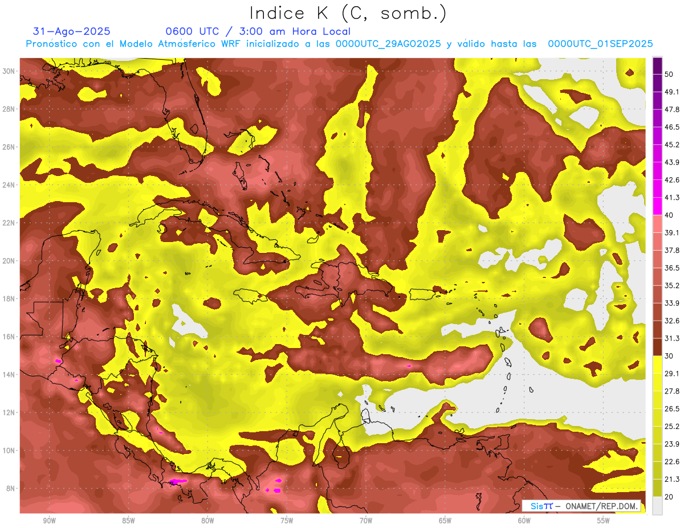The width and height of the screenshot is (684, 528).
Task: Click the 8N latitude label
Action: tap(11, 489)
